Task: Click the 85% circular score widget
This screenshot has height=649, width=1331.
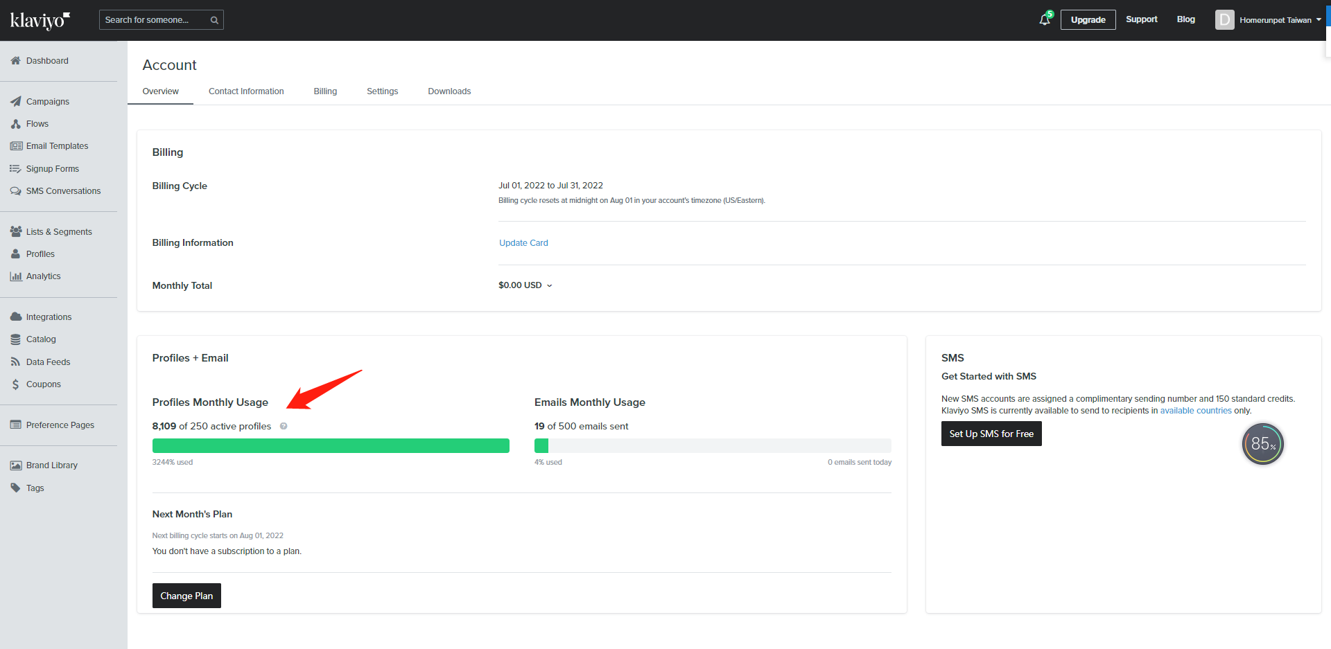Action: tap(1263, 444)
